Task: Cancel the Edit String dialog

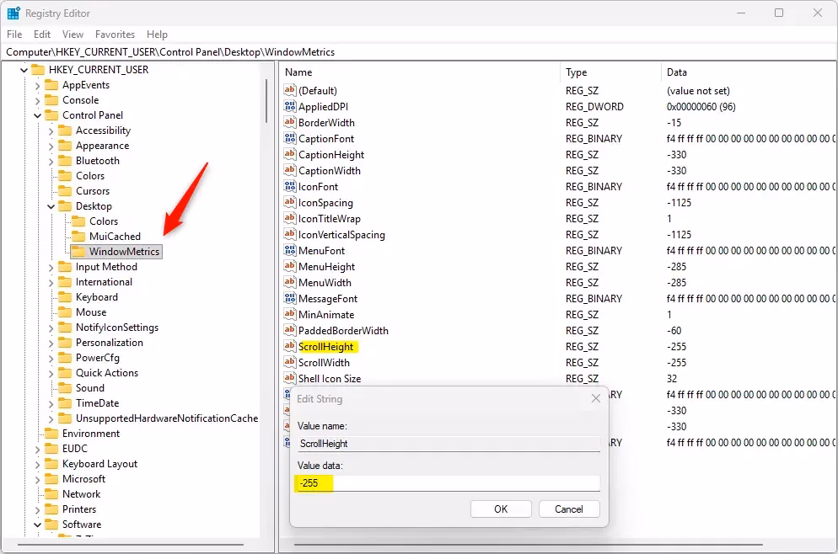Action: 569,509
